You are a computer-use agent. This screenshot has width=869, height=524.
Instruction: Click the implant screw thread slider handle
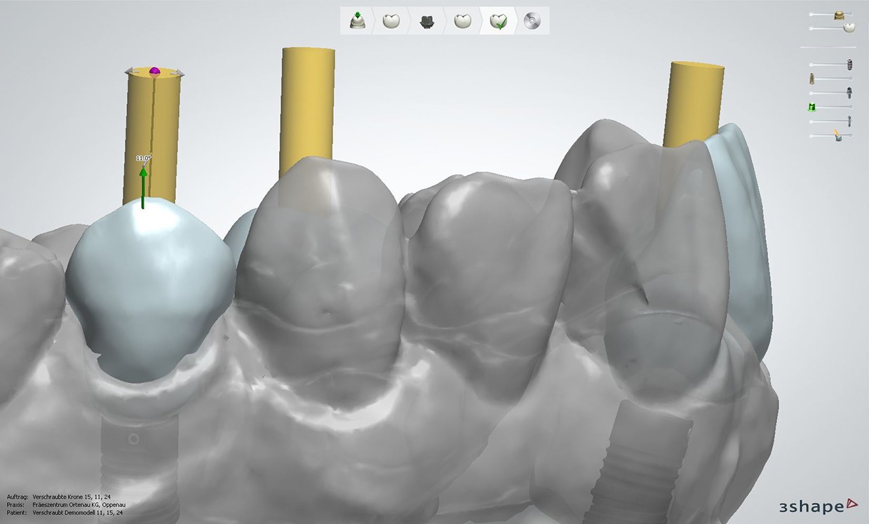tap(849, 65)
